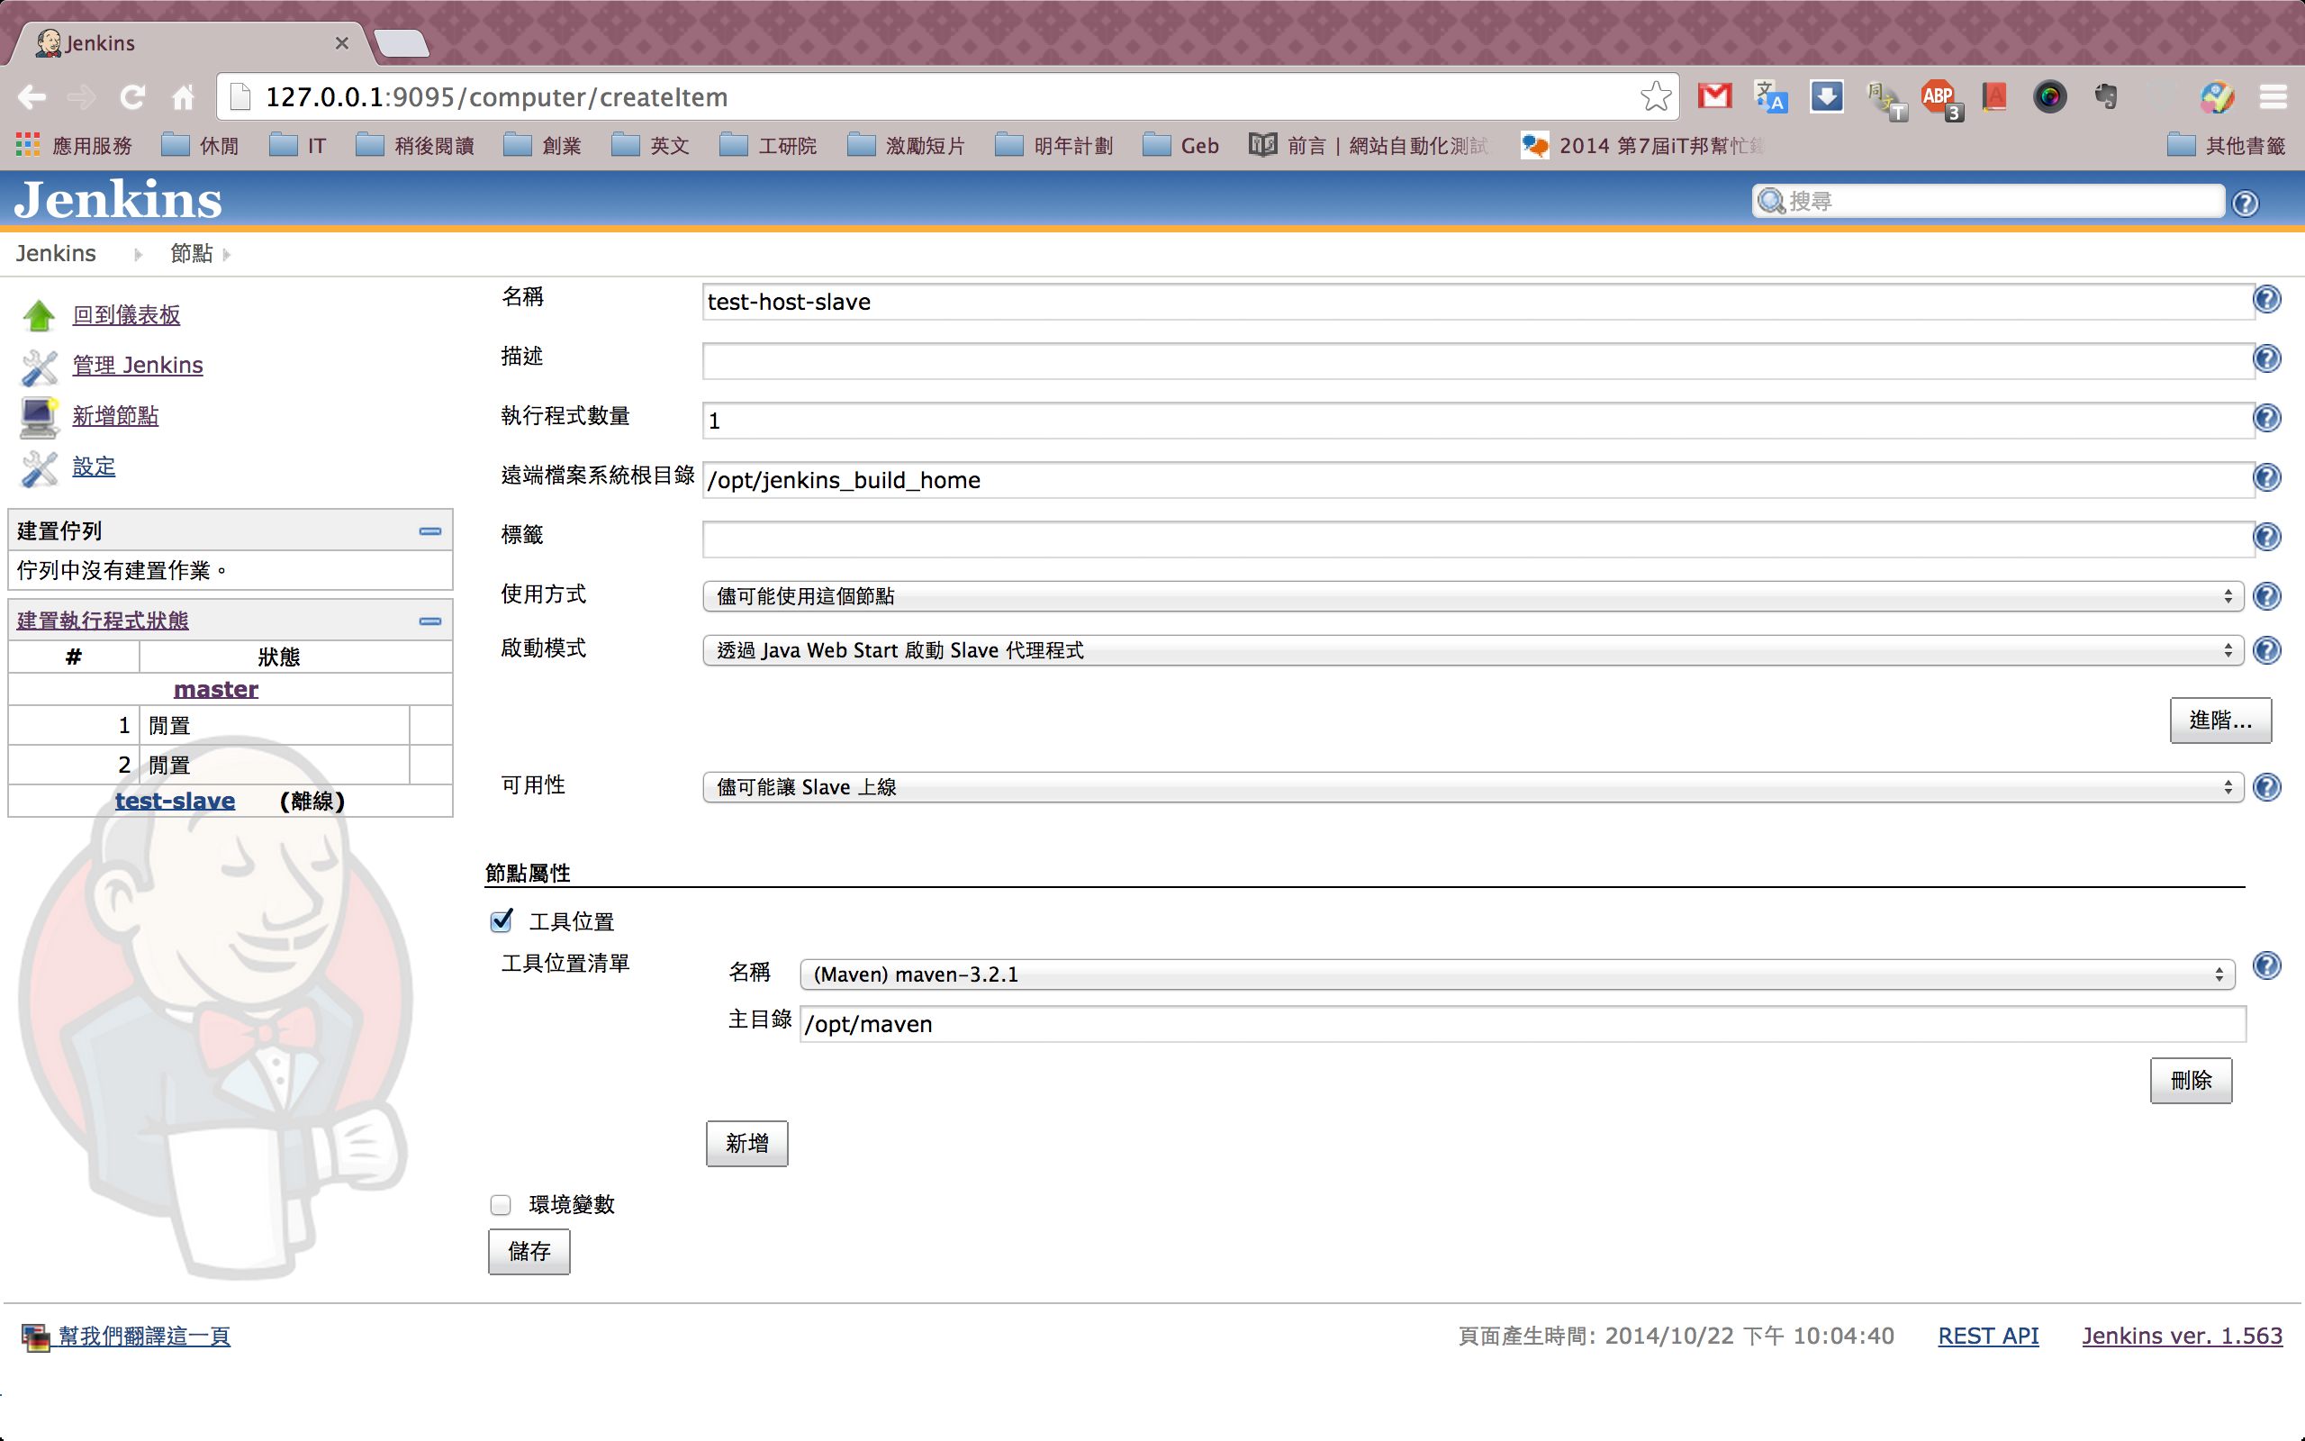Focus the Jenkins 搜尋 search box

[1988, 201]
